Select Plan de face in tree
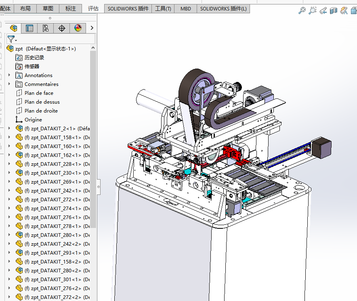This screenshot has width=357, height=301. tap(39, 93)
